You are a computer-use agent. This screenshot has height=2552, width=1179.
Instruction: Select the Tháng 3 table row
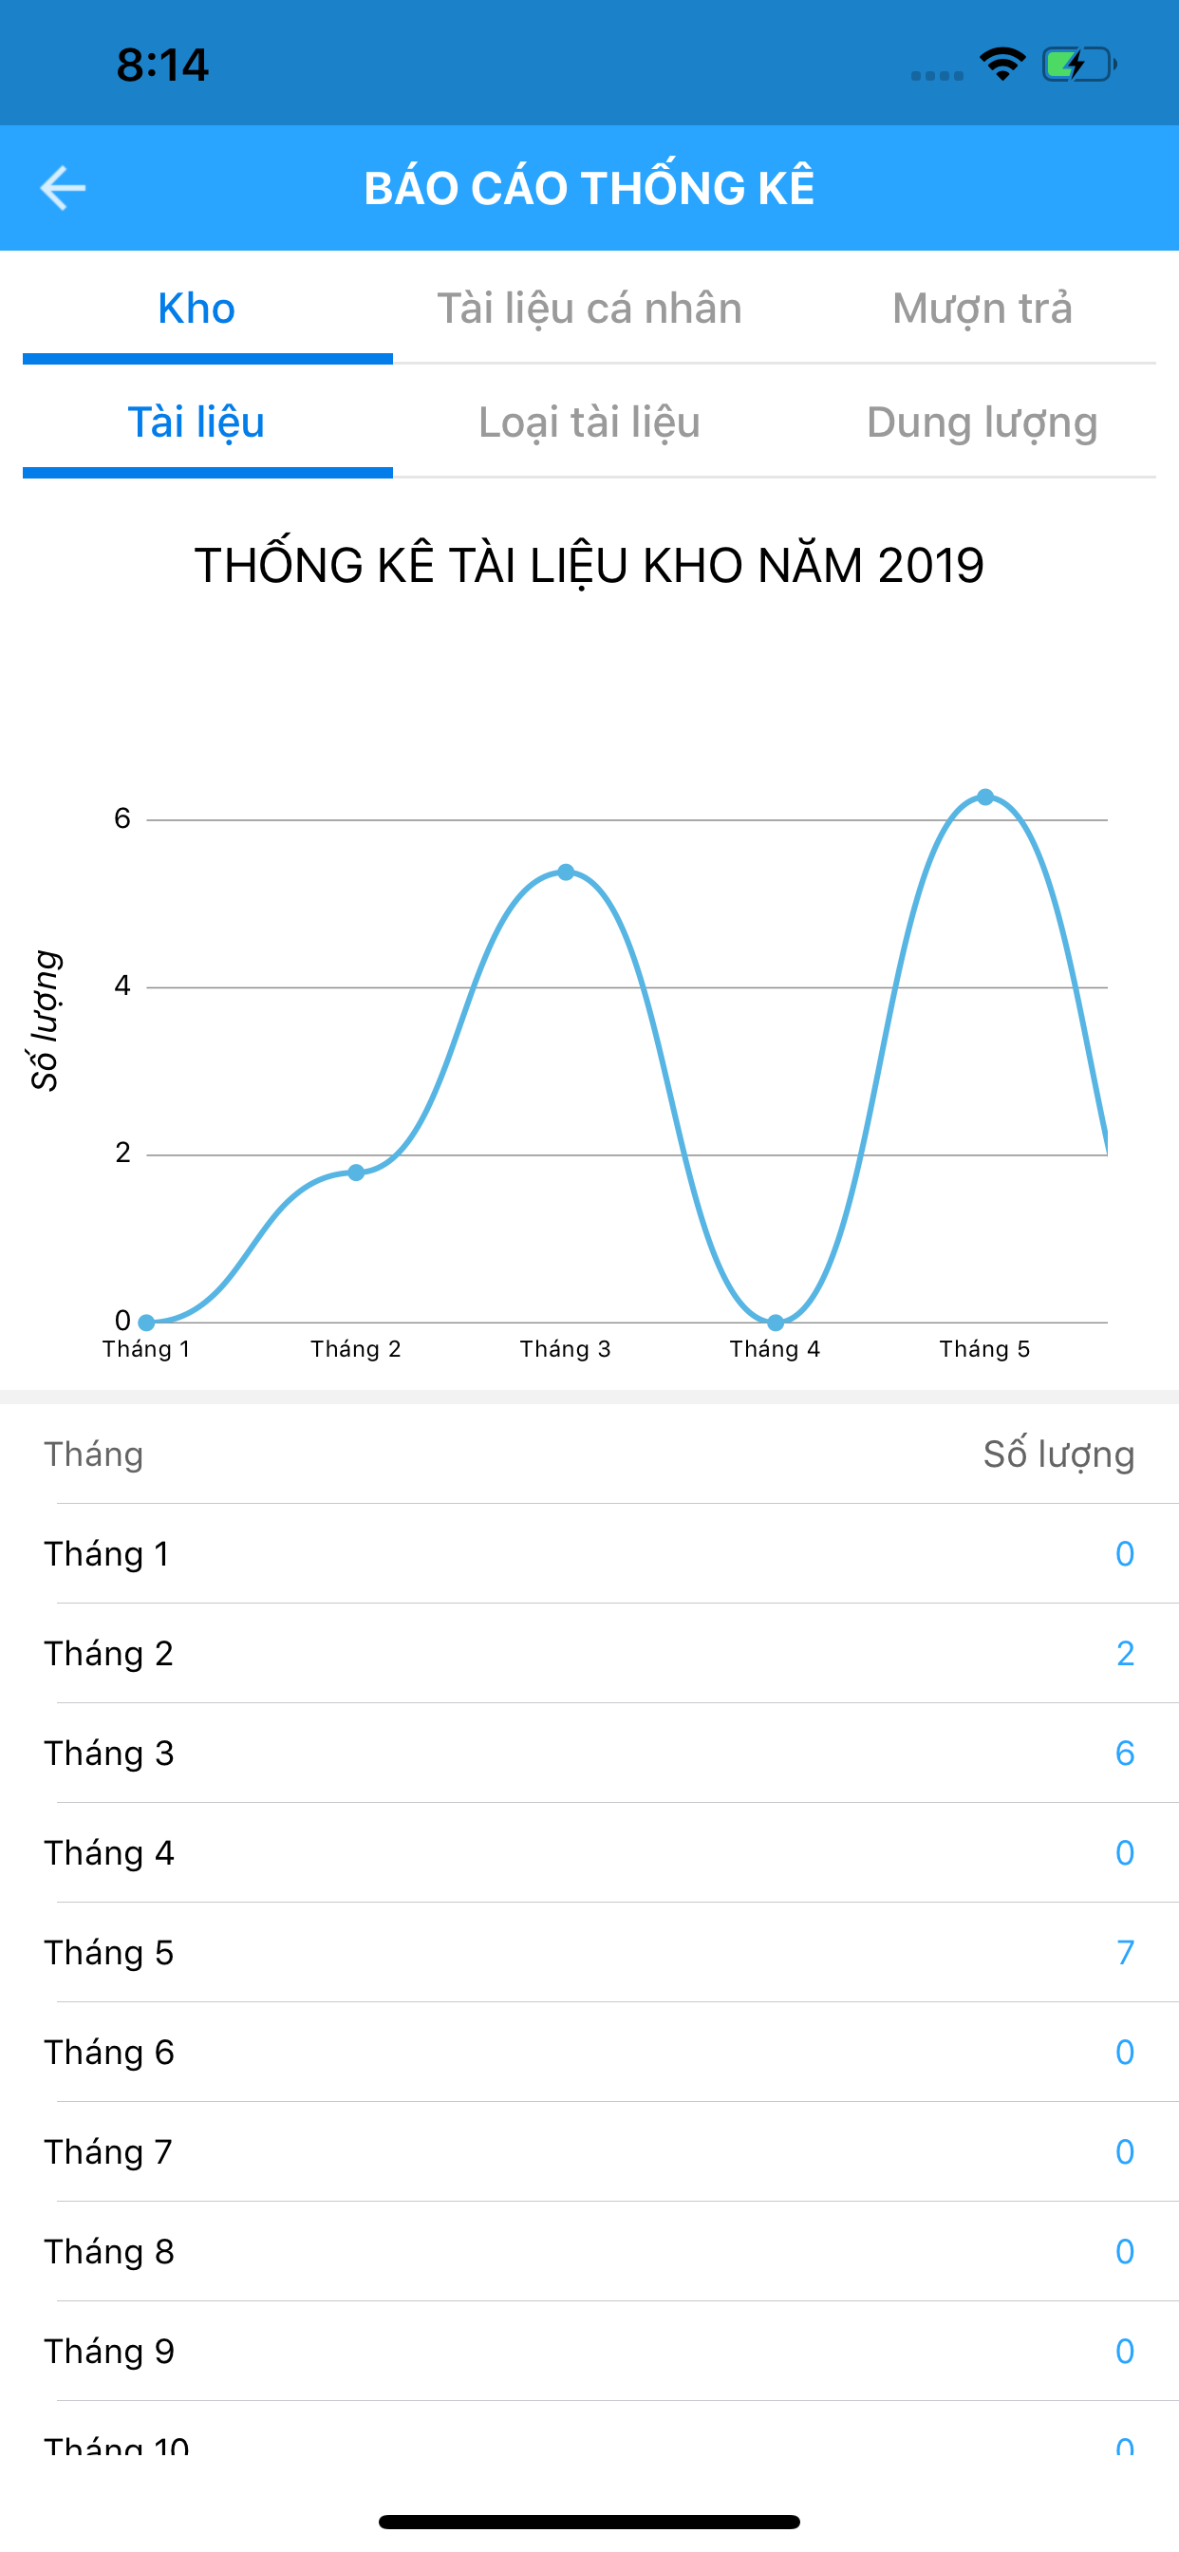589,1754
